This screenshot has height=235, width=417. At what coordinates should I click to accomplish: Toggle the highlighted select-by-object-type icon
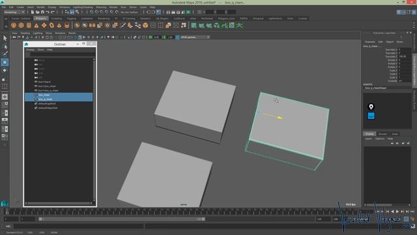tap(72, 12)
